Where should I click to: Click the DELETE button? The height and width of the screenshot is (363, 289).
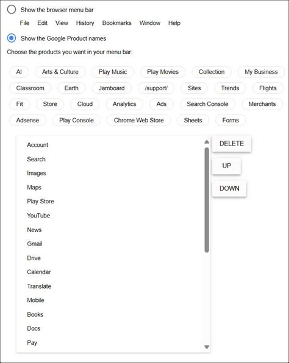click(x=232, y=144)
